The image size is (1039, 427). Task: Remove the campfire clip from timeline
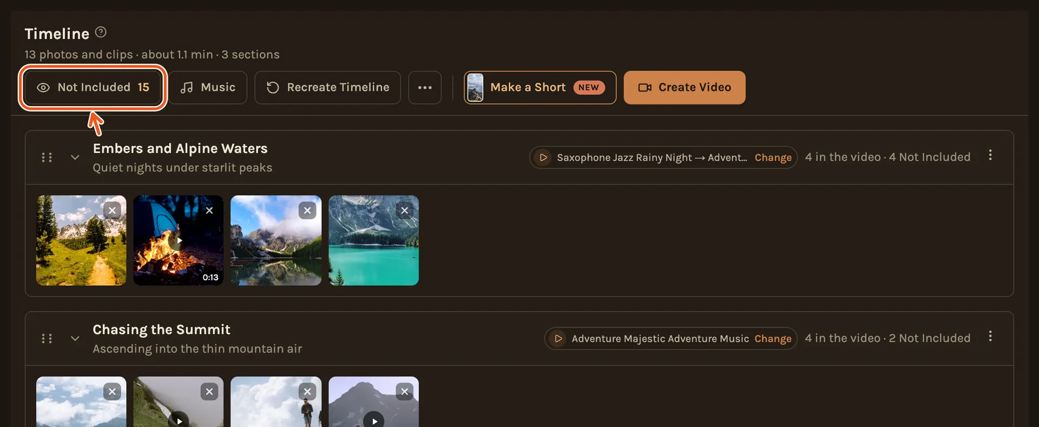click(209, 210)
